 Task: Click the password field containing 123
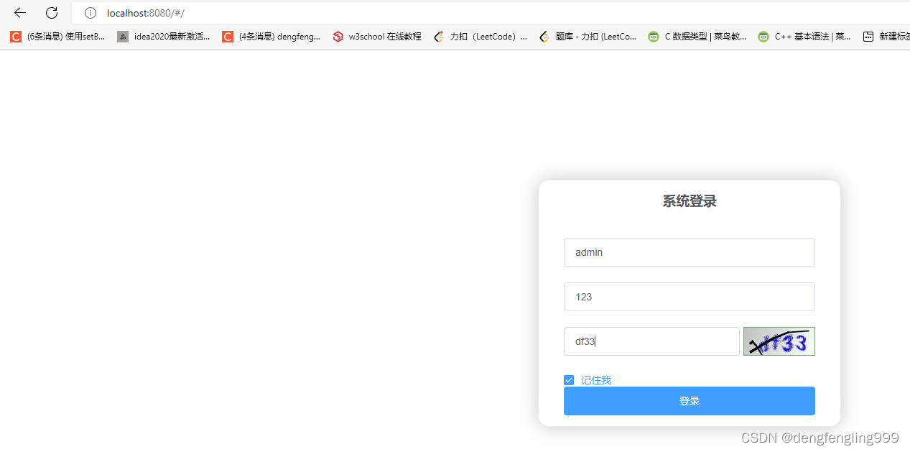tap(690, 297)
